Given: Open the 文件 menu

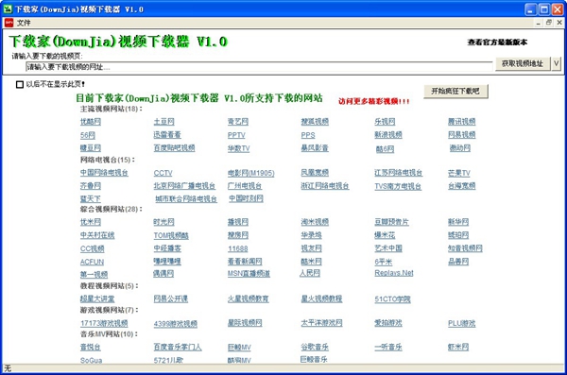Looking at the screenshot, I should tap(24, 23).
